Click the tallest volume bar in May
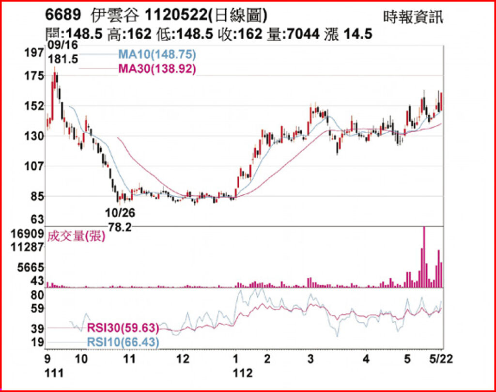This screenshot has height=392, width=496. [424, 257]
